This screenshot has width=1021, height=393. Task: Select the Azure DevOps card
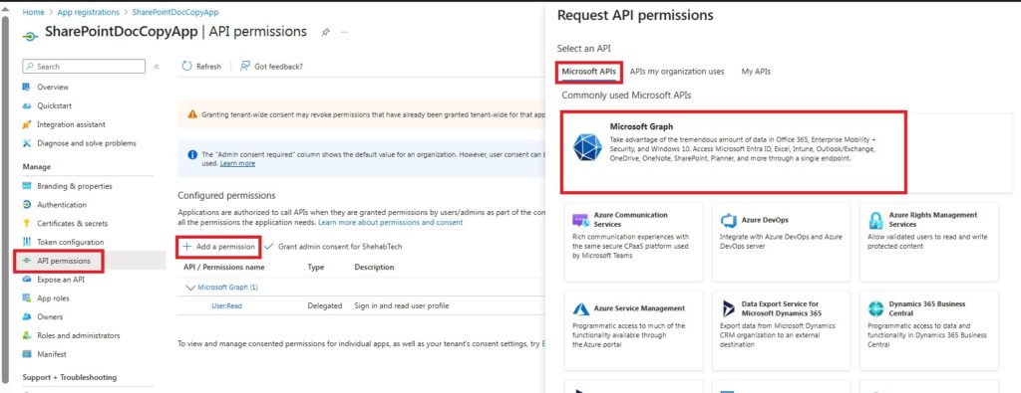tap(782, 242)
